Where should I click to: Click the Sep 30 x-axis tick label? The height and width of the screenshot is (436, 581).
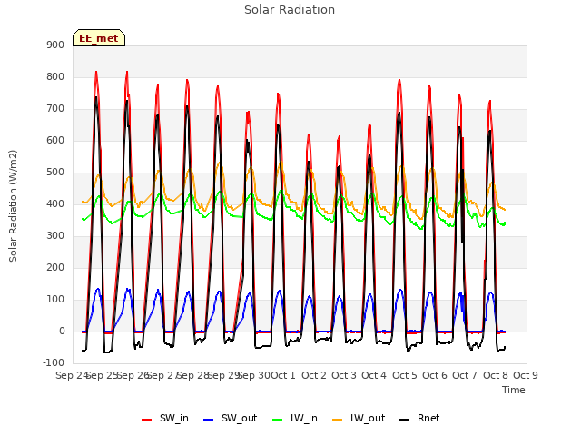[254, 375]
